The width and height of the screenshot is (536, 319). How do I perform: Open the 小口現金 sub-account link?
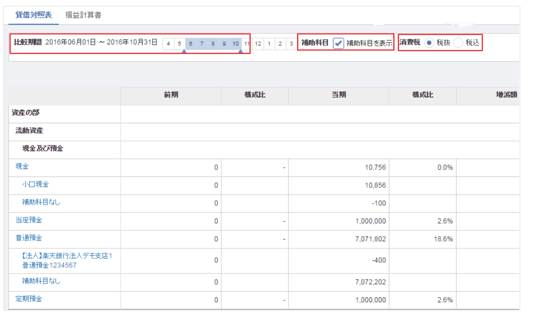tap(36, 184)
